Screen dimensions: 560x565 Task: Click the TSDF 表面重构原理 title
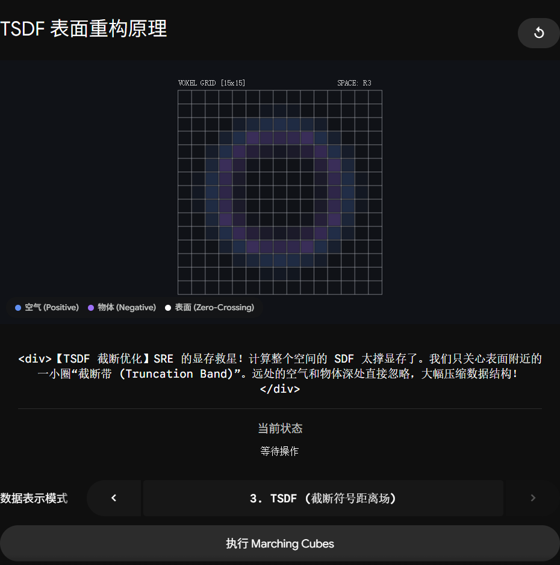tap(84, 29)
